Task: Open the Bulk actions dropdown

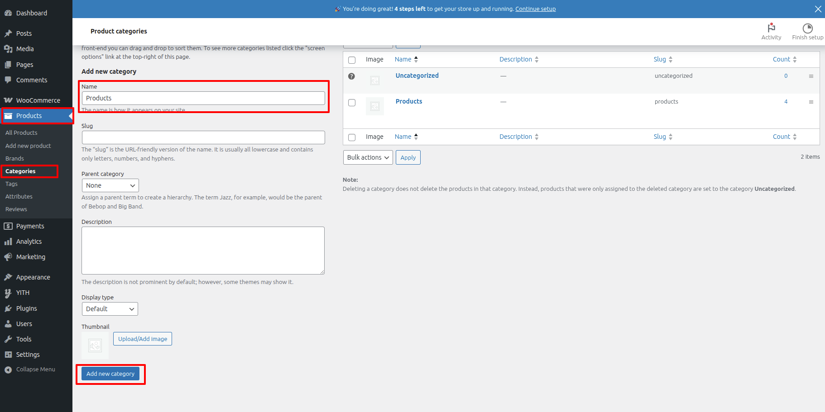Action: [368, 157]
